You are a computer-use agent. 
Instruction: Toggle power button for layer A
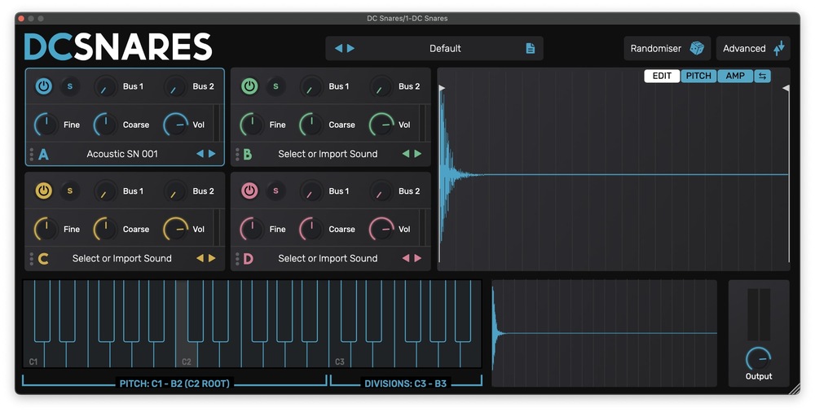pyautogui.click(x=44, y=86)
